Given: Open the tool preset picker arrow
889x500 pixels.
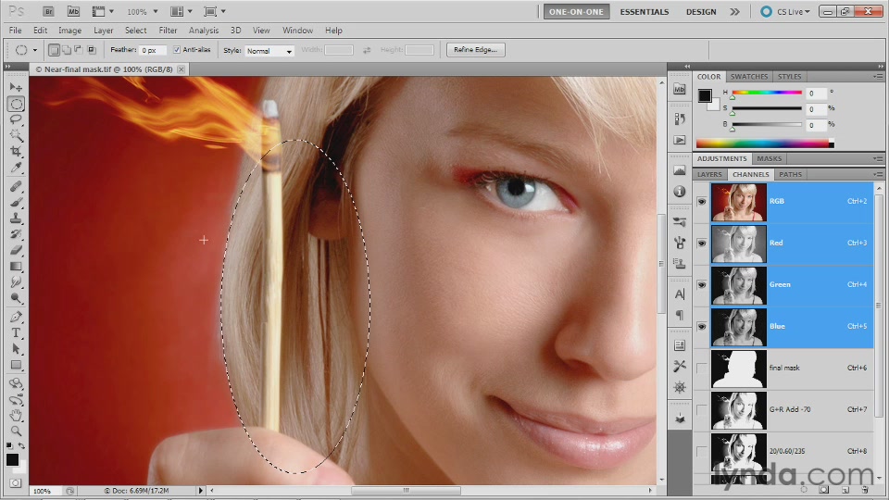Looking at the screenshot, I should (34, 50).
